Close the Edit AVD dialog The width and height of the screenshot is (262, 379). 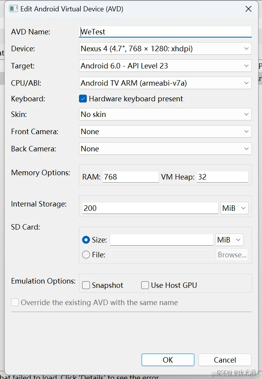click(248, 9)
